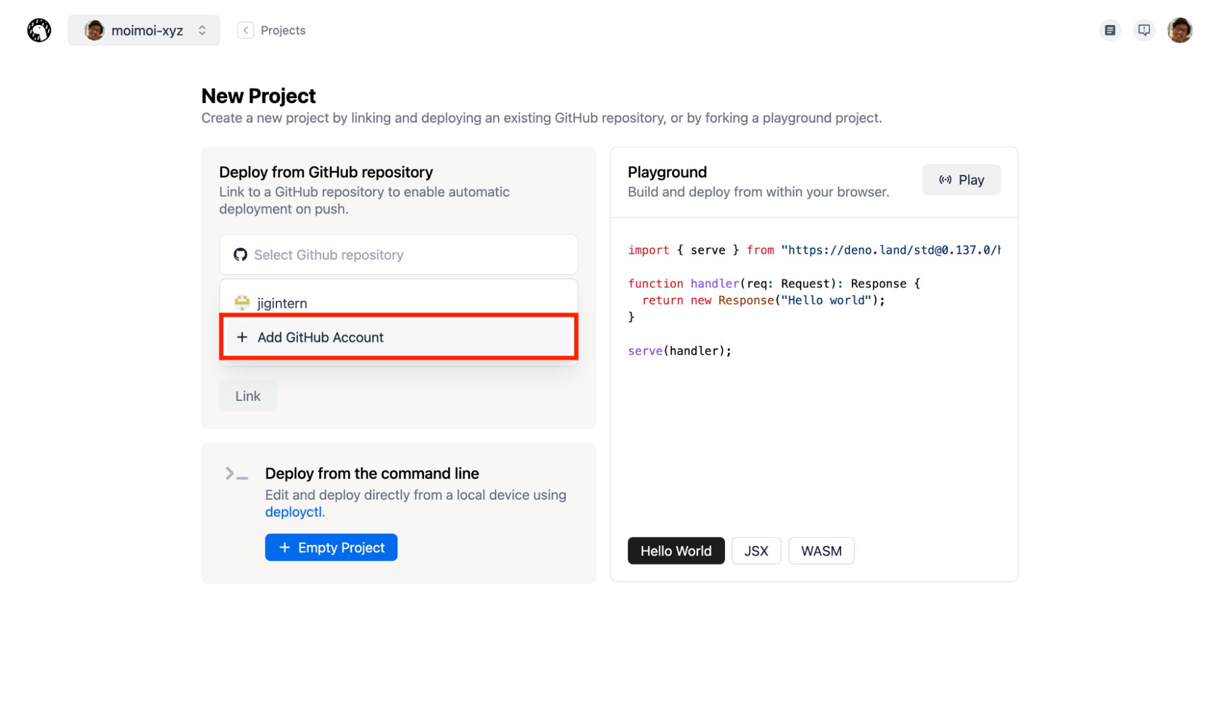Click the plus icon beside Add GitHub Account
This screenshot has width=1220, height=709.
point(242,337)
